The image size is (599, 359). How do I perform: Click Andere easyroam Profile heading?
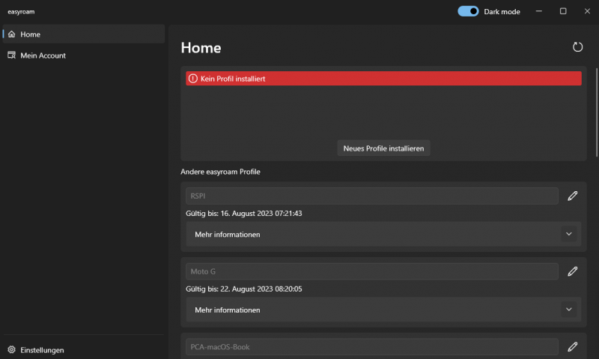tap(220, 172)
